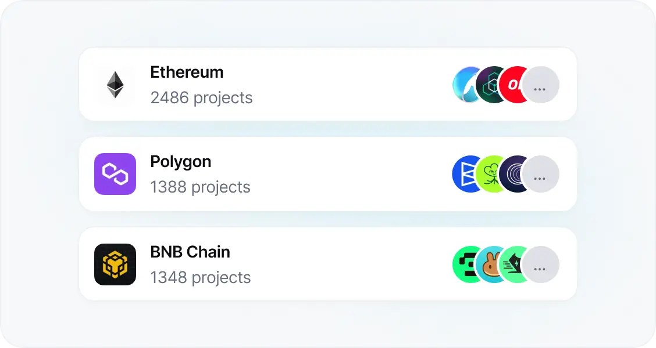The width and height of the screenshot is (656, 348).
Task: Click the Ethereum diamond logo icon
Action: (115, 85)
